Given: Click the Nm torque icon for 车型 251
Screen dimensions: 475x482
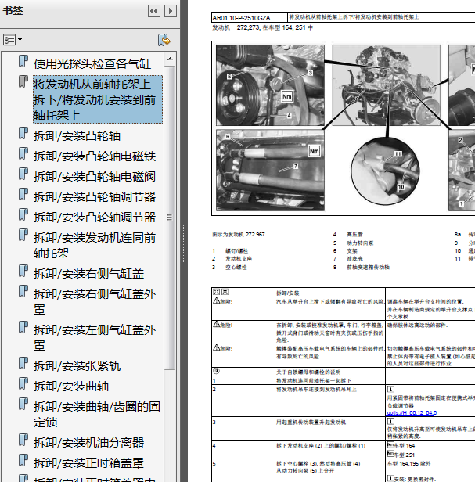Looking at the screenshot, I should [390, 454].
